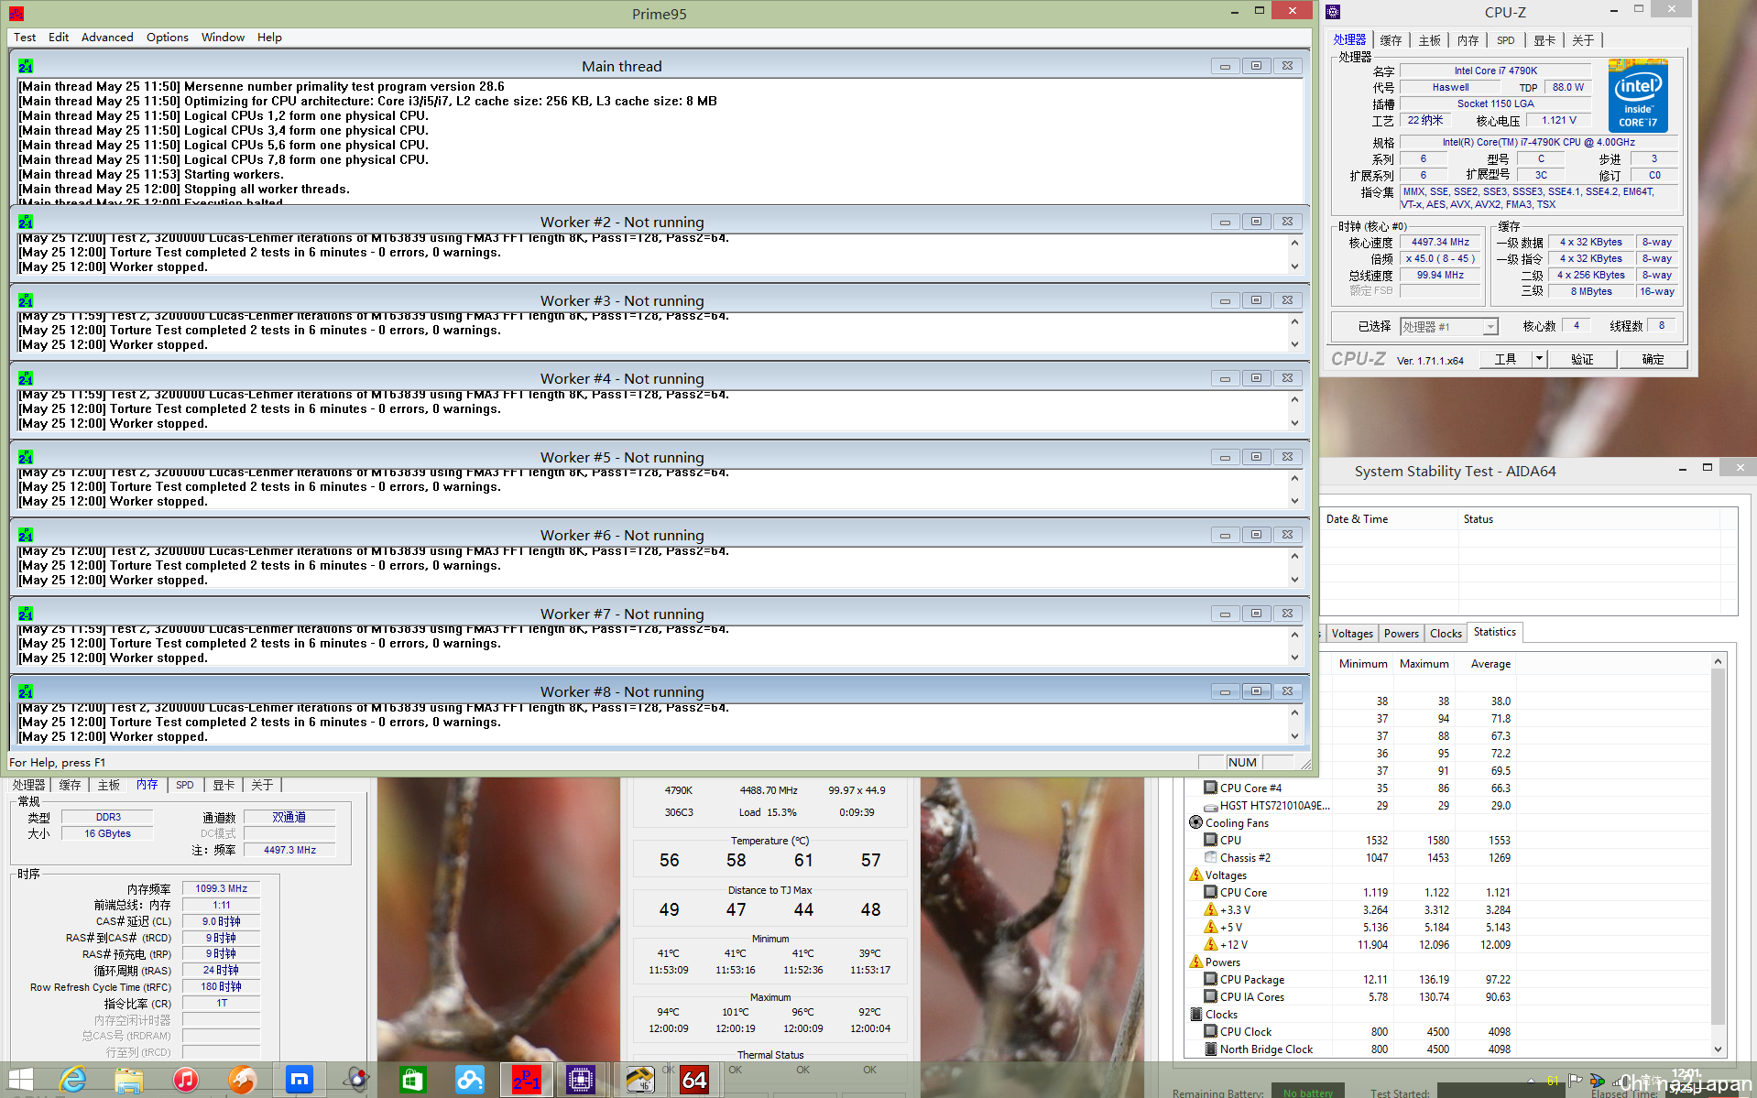Switch to 处理器 tab in lower CPU-Z window
The width and height of the screenshot is (1757, 1098).
[x=29, y=785]
